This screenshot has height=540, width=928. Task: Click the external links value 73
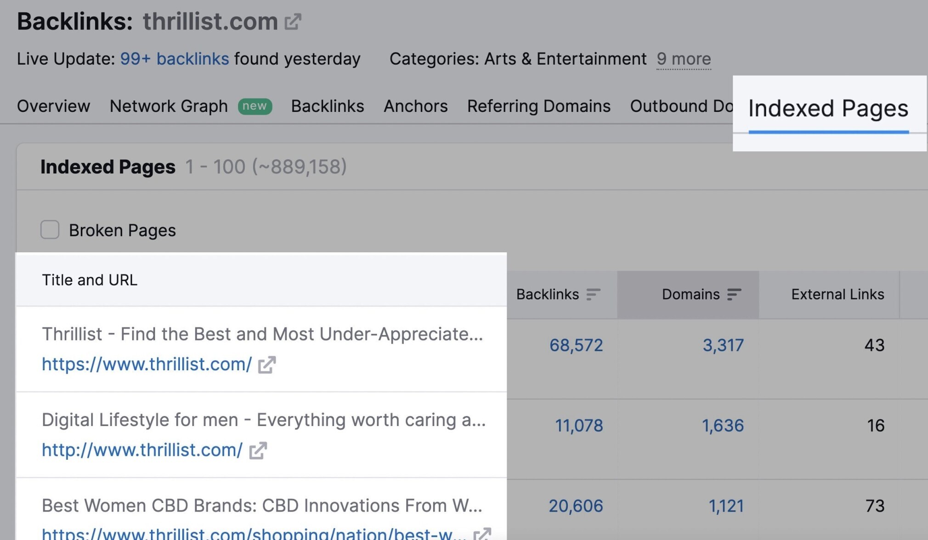pos(875,506)
